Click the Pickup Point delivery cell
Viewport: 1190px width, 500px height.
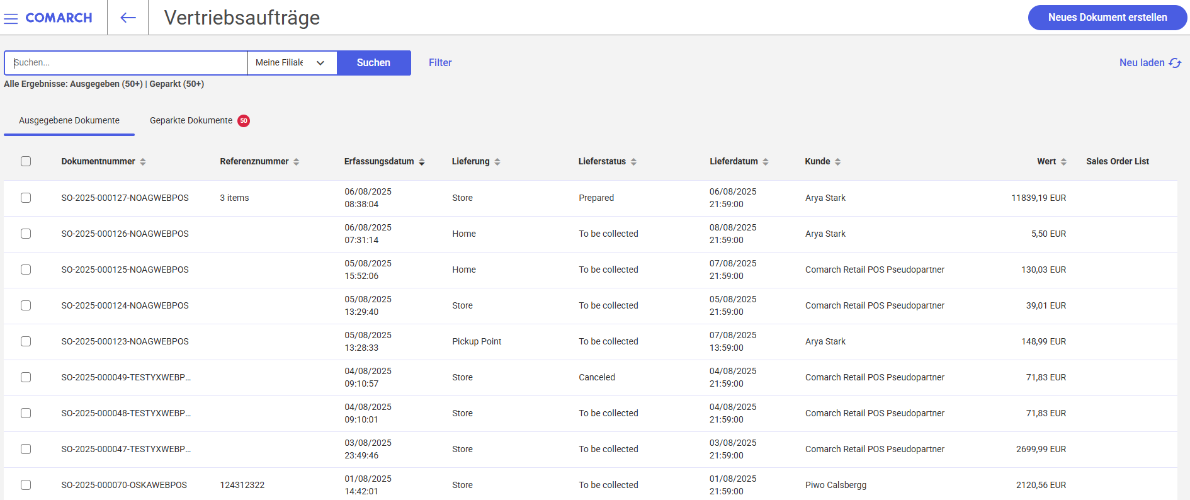477,341
